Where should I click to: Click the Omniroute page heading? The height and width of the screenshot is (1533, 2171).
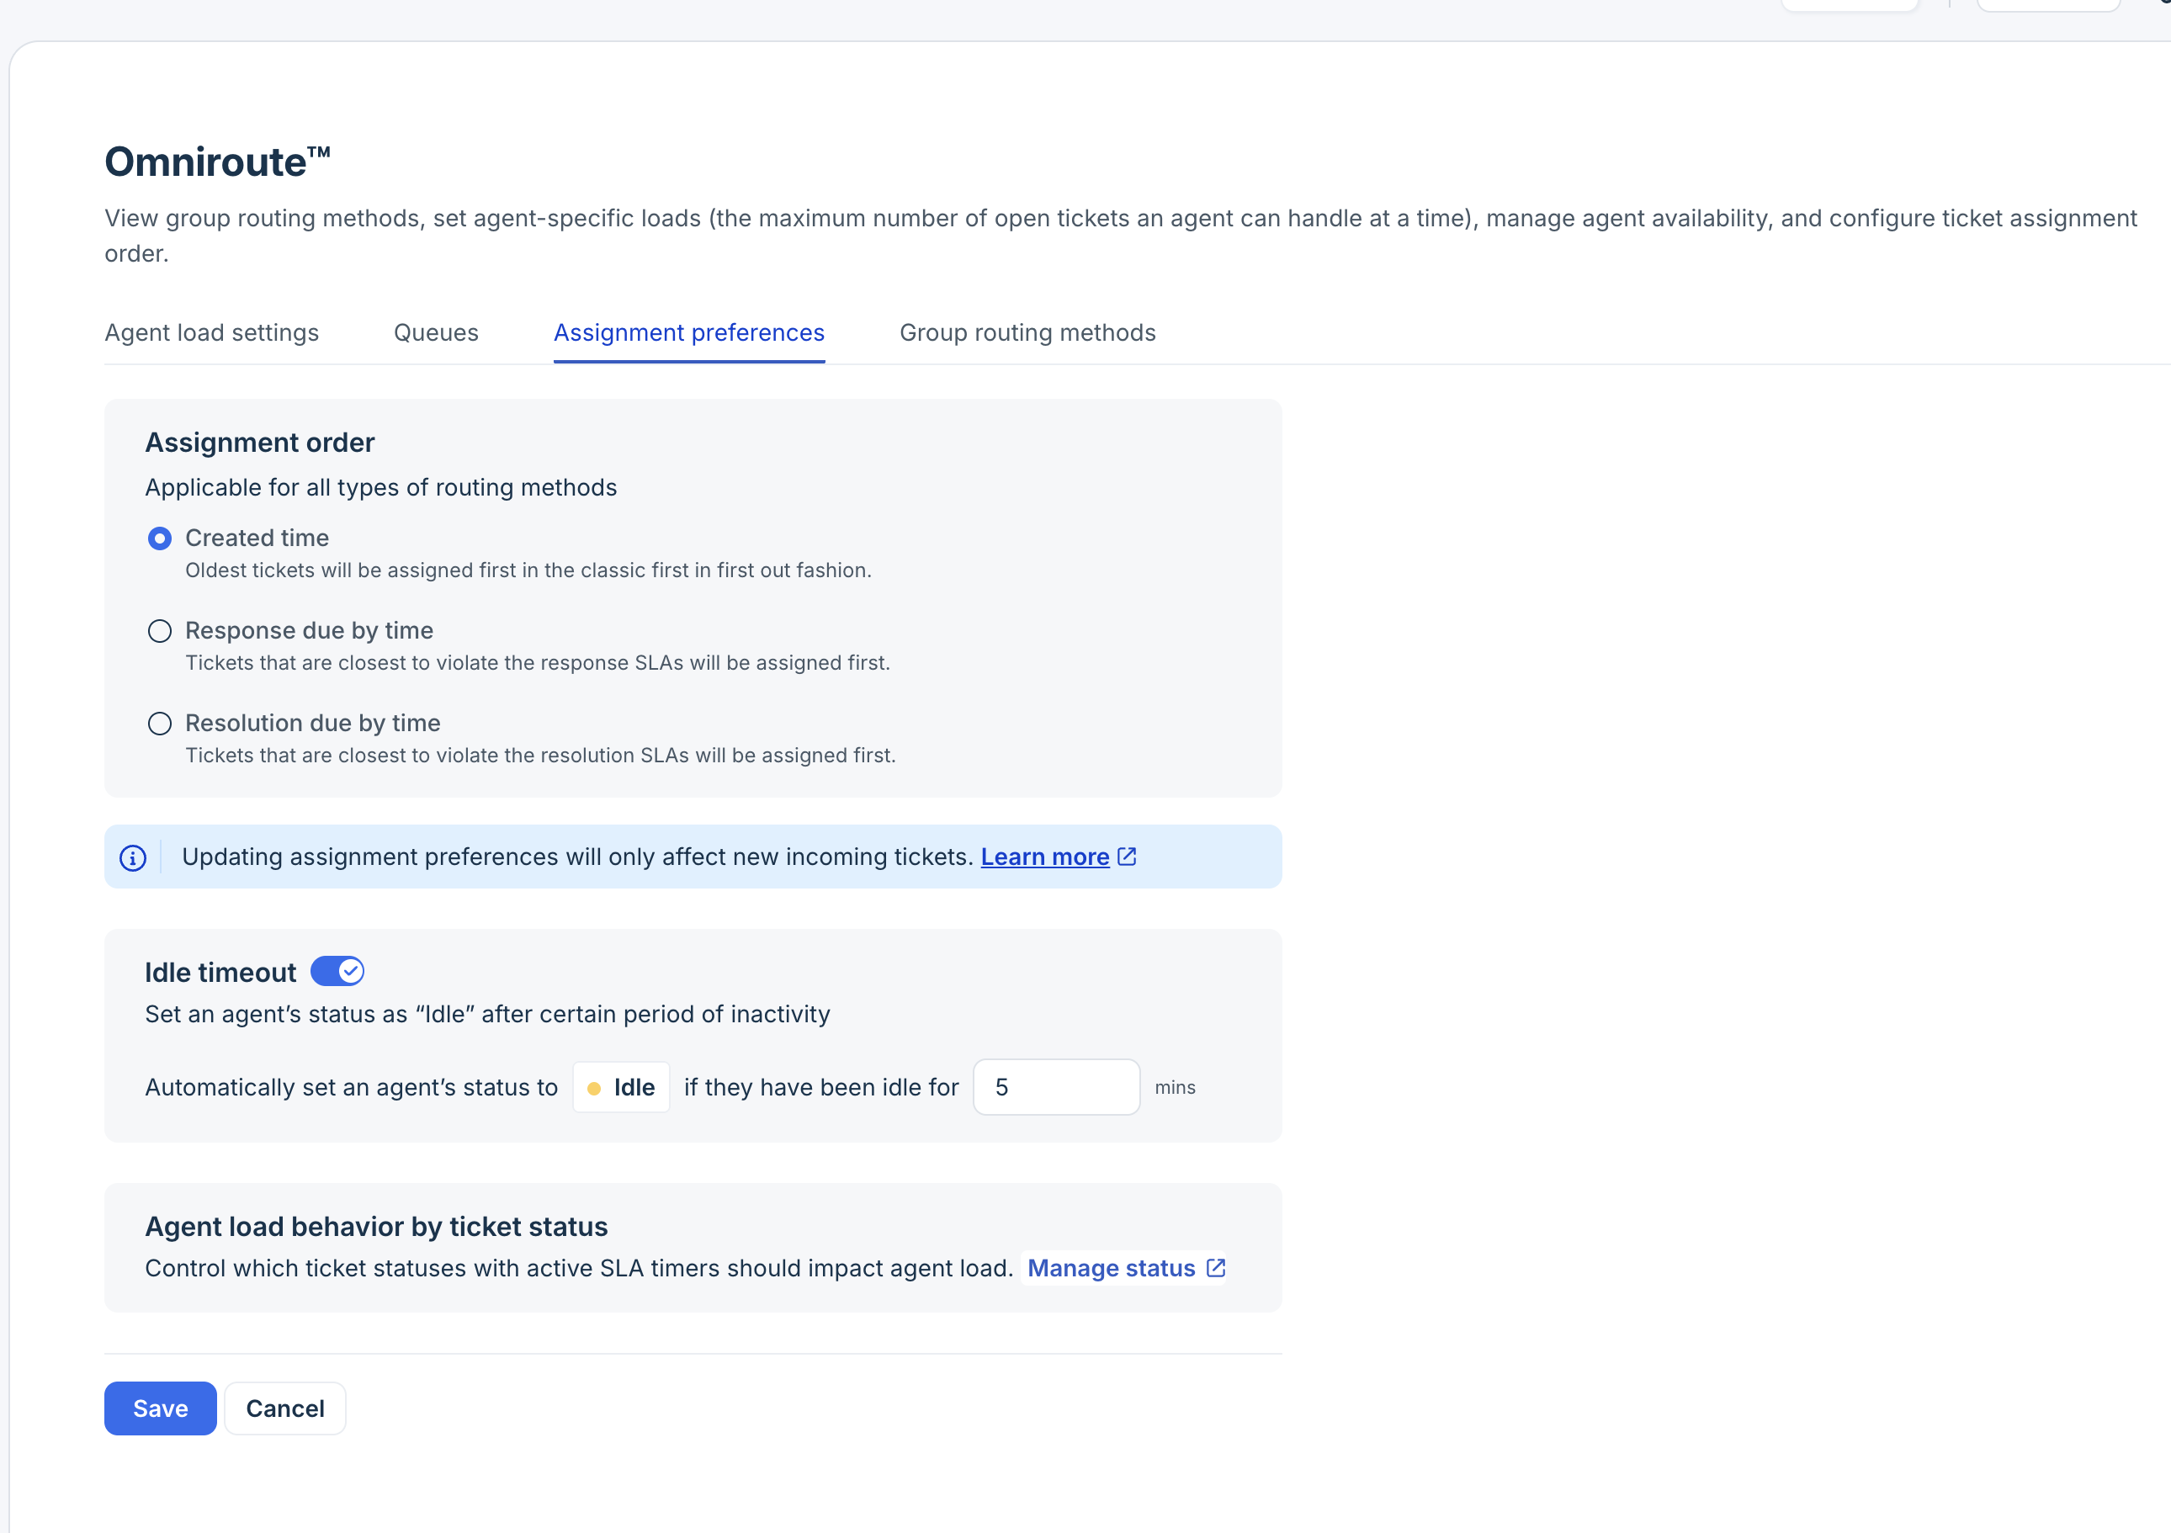[x=217, y=162]
